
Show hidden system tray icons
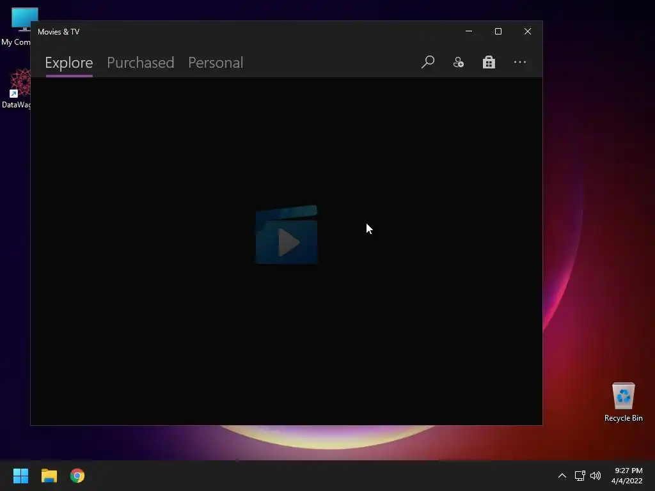pyautogui.click(x=562, y=476)
